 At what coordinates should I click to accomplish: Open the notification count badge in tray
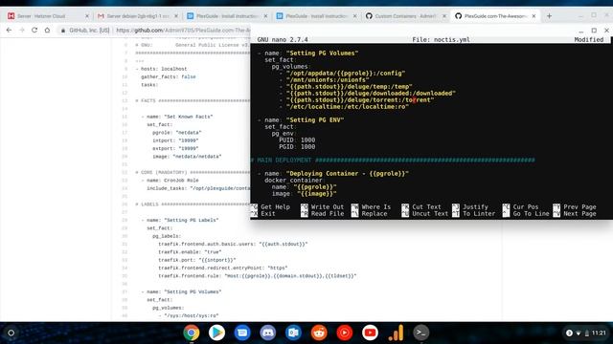[x=569, y=333]
